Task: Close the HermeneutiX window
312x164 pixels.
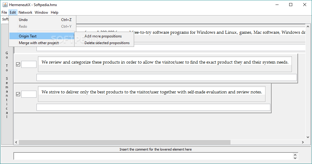Action: 305,5
